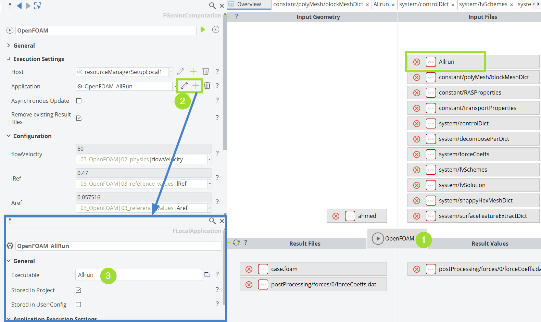Open the Host dropdown resourceManagerSetupLocal1
The image size is (541, 322).
pos(171,72)
